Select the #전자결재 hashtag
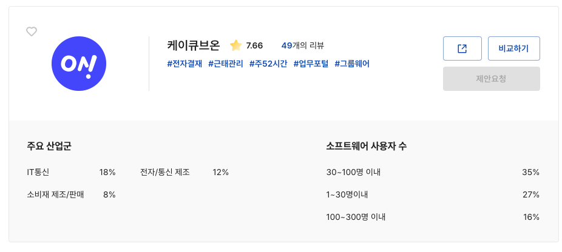The image size is (562, 252). [185, 64]
